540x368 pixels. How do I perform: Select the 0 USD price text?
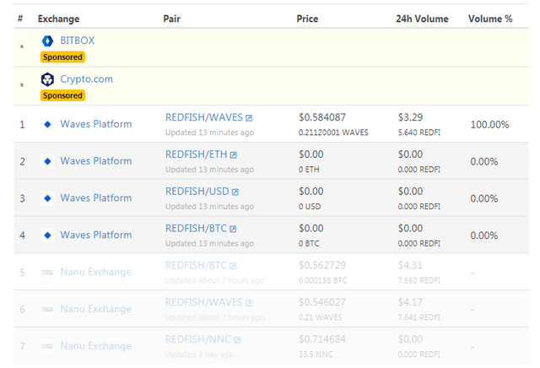pos(310,207)
